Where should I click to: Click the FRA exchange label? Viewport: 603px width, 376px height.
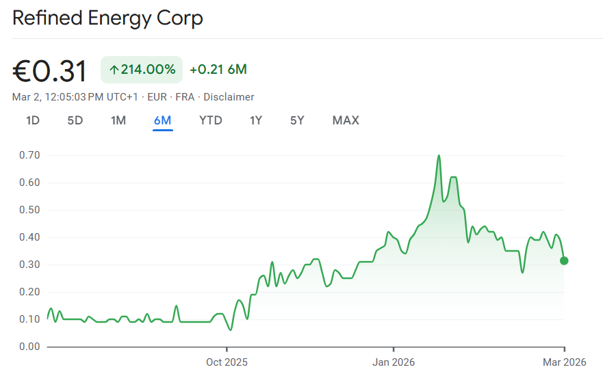[185, 97]
